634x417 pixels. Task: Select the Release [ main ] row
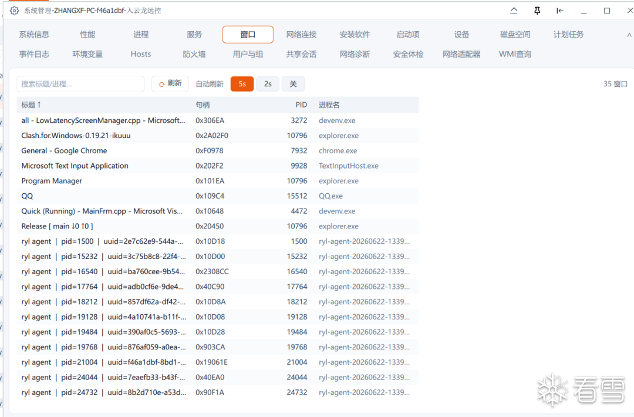[x=218, y=226]
